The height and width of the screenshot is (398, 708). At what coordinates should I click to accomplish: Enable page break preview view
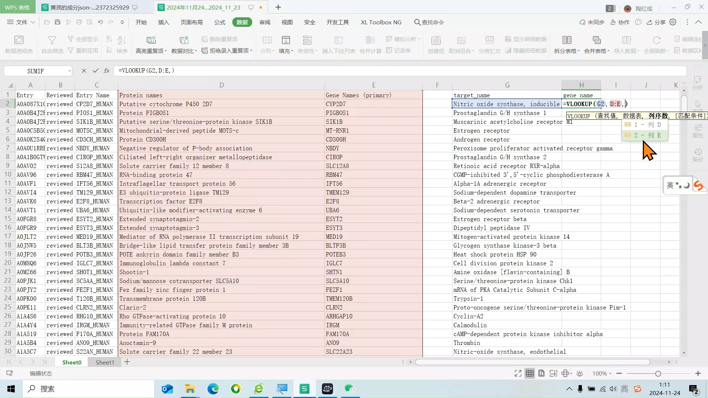tap(553, 373)
